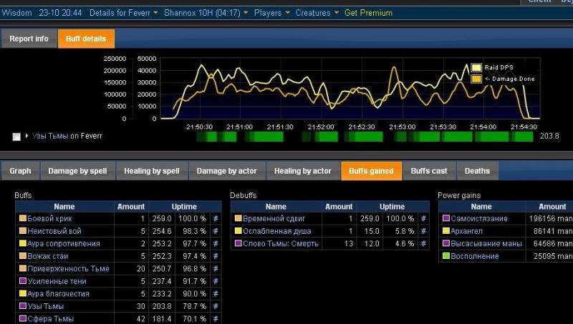Expand the Players dropdown menu
This screenshot has width=573, height=324.
[x=272, y=13]
